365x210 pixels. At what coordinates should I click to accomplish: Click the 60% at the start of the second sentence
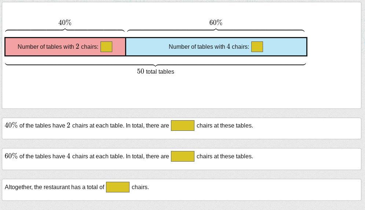tap(11, 156)
